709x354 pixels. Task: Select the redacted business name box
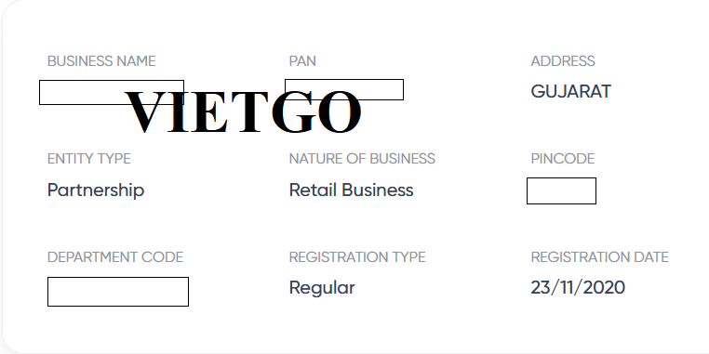(x=112, y=93)
